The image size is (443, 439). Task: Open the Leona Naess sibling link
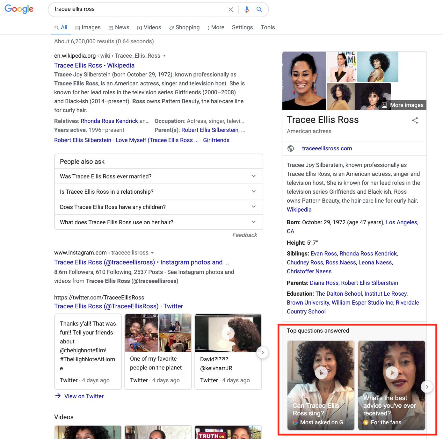pyautogui.click(x=375, y=263)
